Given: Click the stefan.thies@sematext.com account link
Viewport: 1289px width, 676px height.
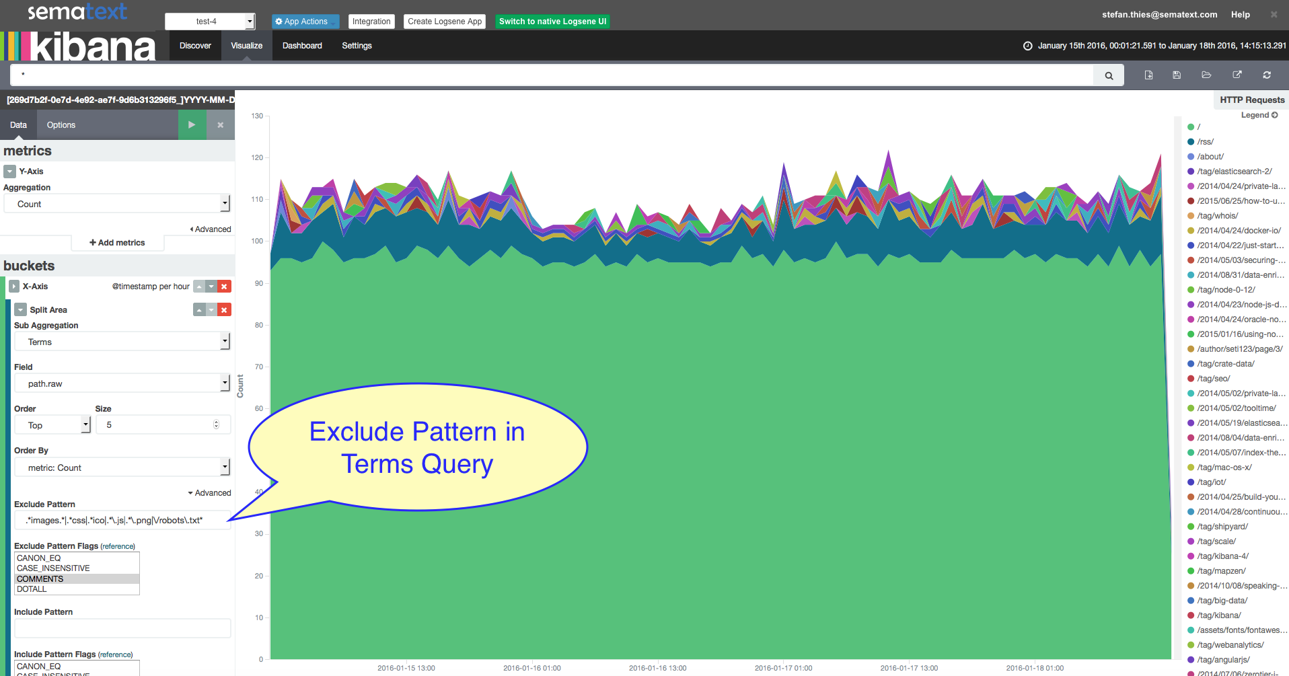Looking at the screenshot, I should coord(1159,14).
